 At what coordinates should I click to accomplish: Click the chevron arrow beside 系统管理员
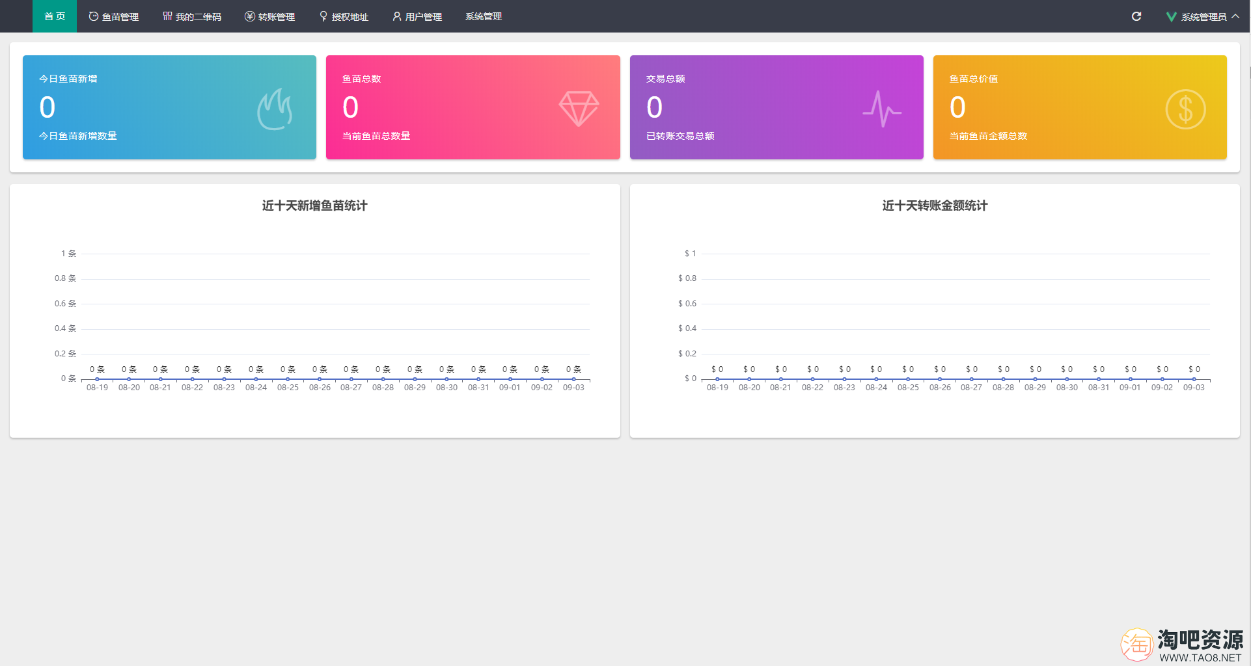[x=1235, y=16]
